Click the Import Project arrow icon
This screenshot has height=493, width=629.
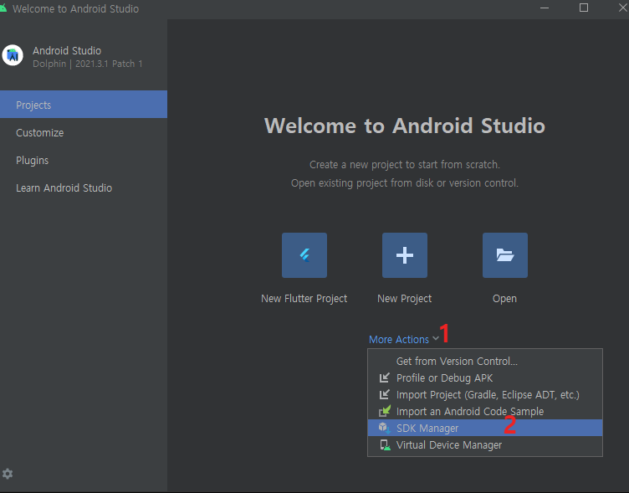[x=384, y=394]
